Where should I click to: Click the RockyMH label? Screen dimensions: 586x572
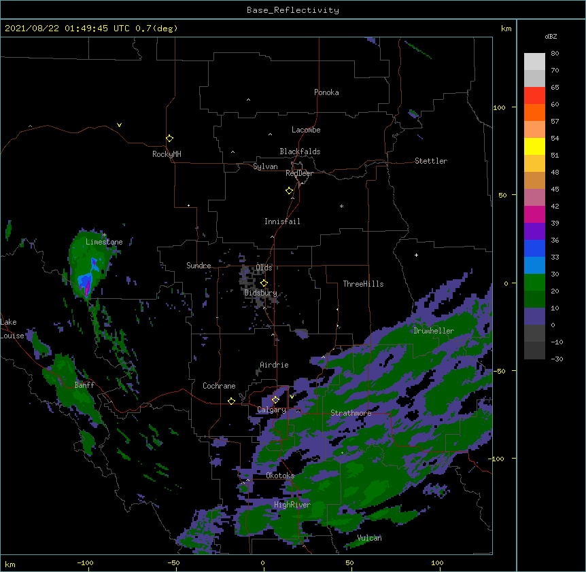click(167, 154)
